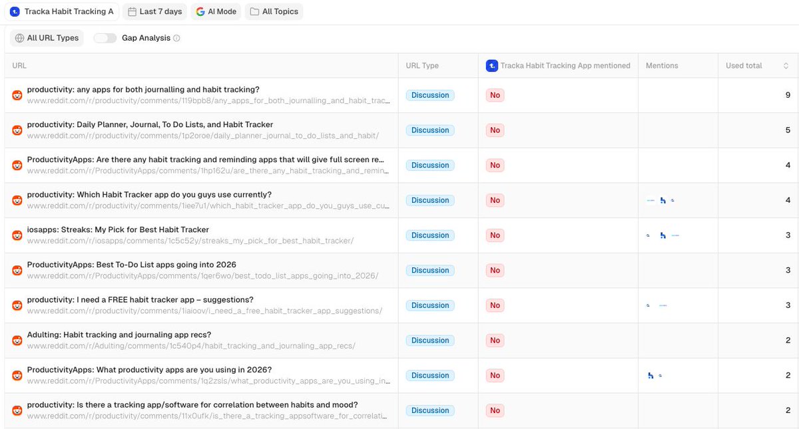Viewport: 799px width, 429px height.
Task: Click the URL text under the Adulting row title
Action: tap(191, 346)
